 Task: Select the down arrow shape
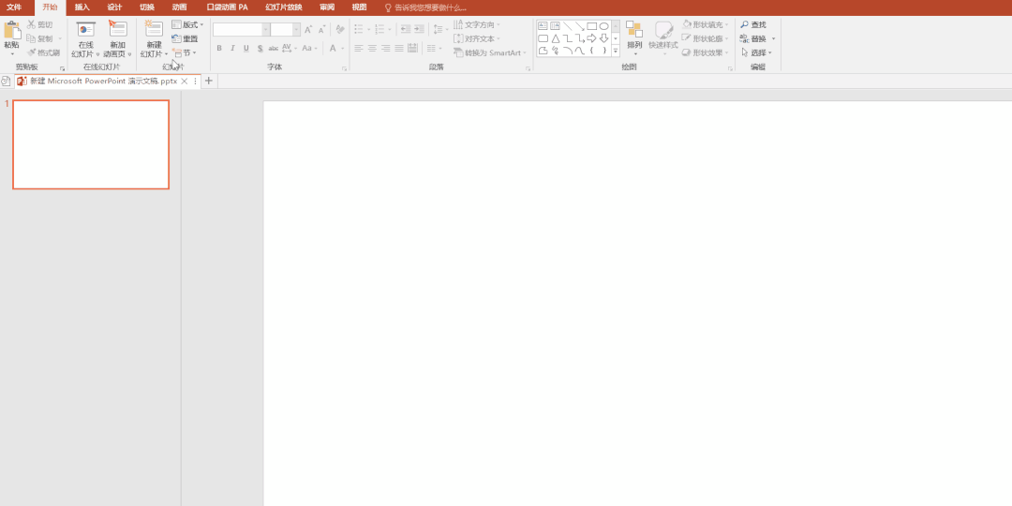604,38
